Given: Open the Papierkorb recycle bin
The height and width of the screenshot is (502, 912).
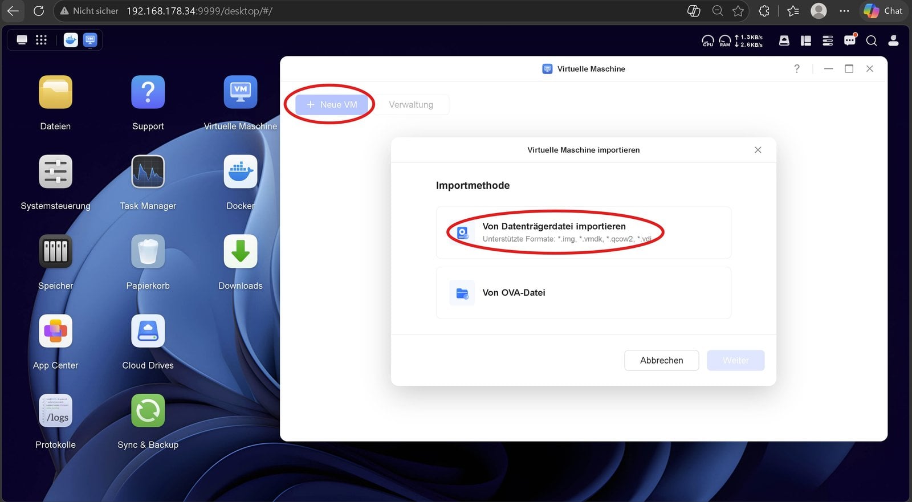Looking at the screenshot, I should point(148,251).
